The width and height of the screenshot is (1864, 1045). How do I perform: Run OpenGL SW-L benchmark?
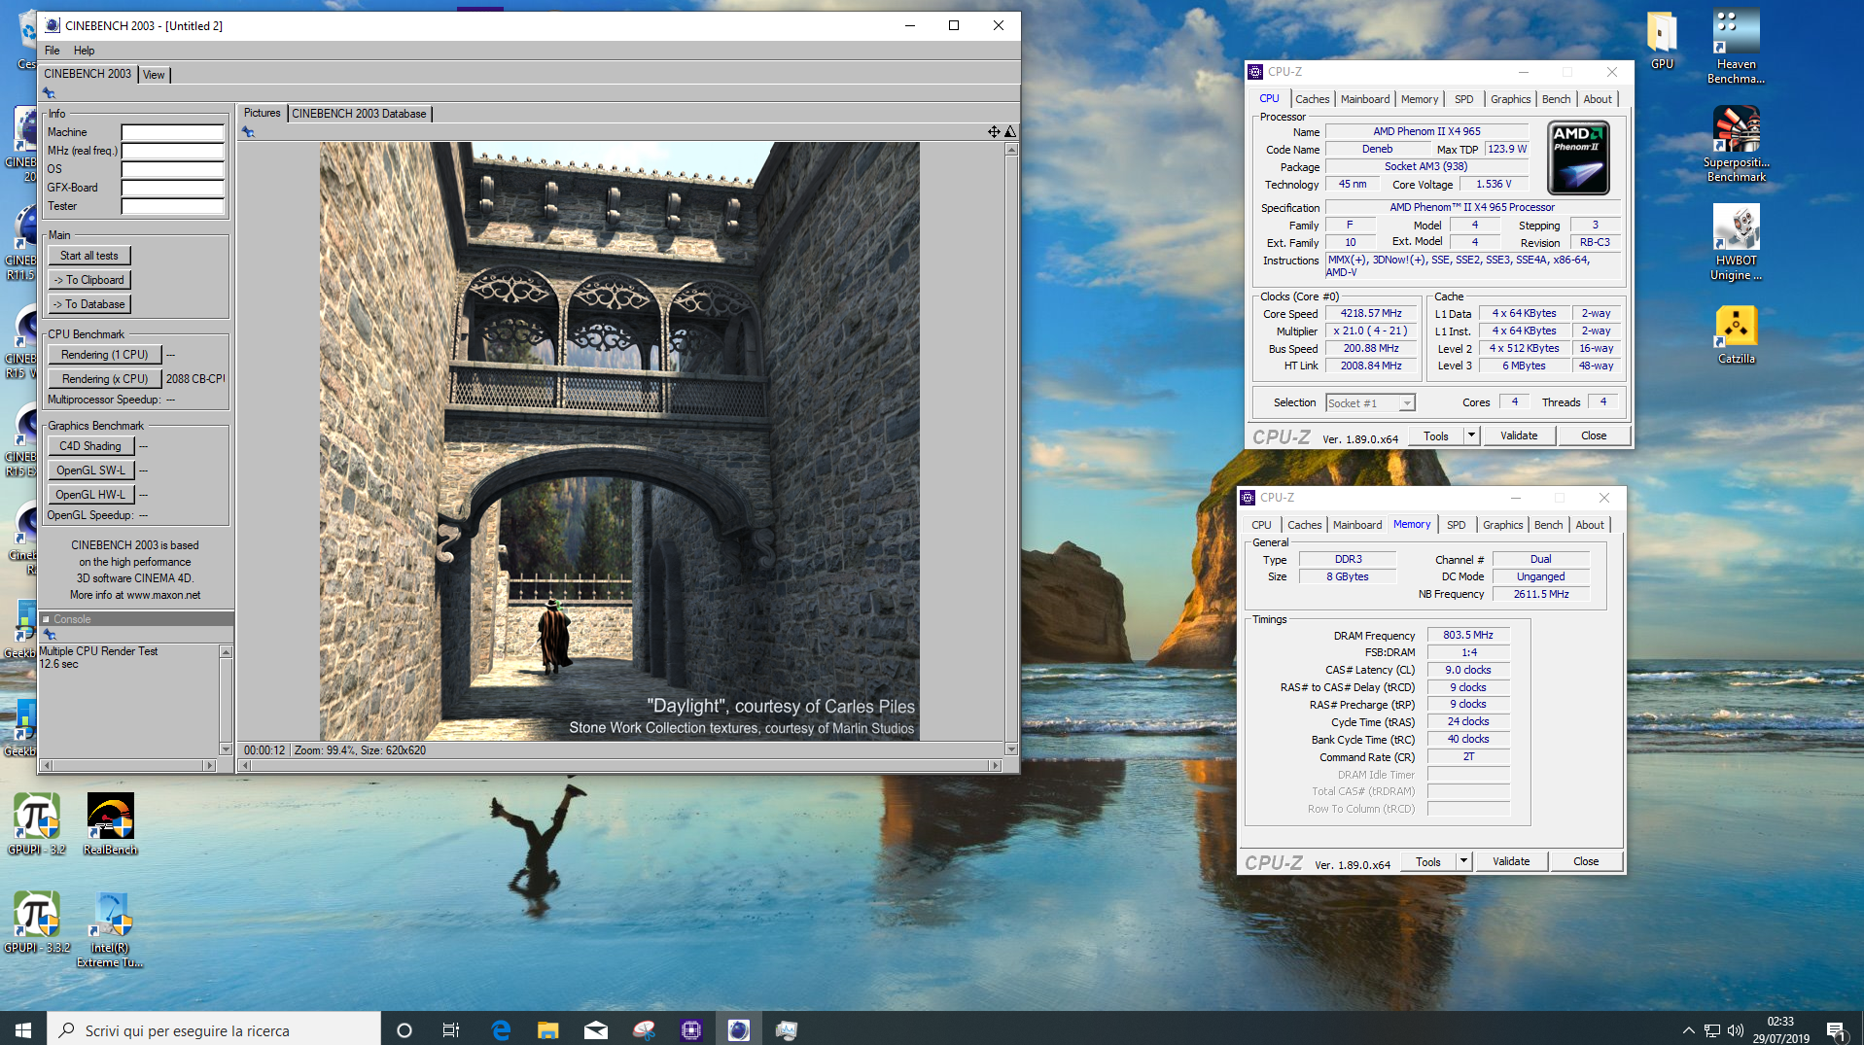point(90,470)
